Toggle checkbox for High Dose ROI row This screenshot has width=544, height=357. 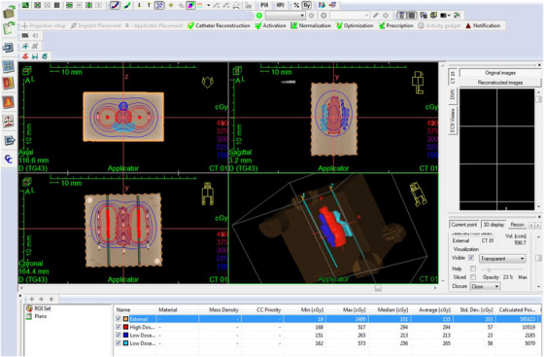(x=119, y=327)
